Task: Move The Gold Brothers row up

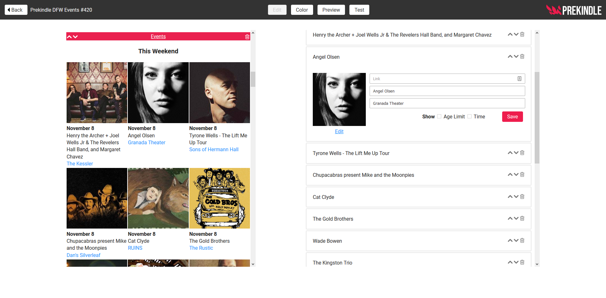Action: point(510,218)
